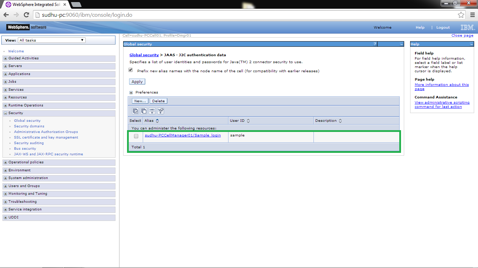Viewport: 478px width, 268px height.
Task: Click the browser reload icon
Action: (27, 15)
